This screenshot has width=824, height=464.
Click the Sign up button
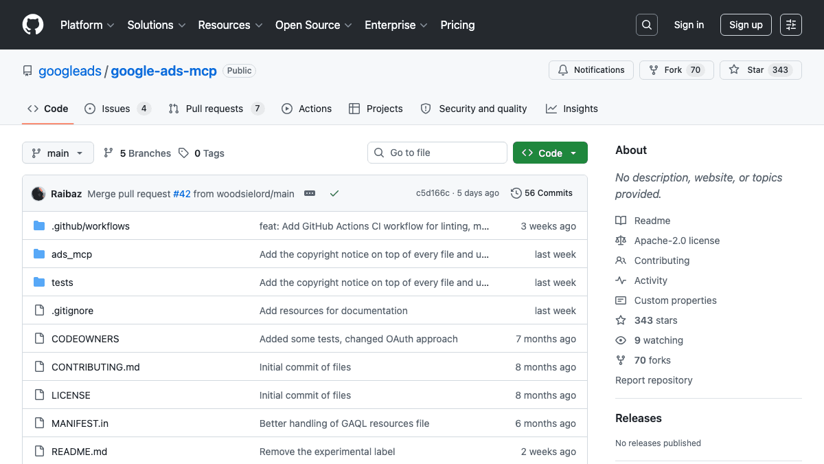coord(746,24)
